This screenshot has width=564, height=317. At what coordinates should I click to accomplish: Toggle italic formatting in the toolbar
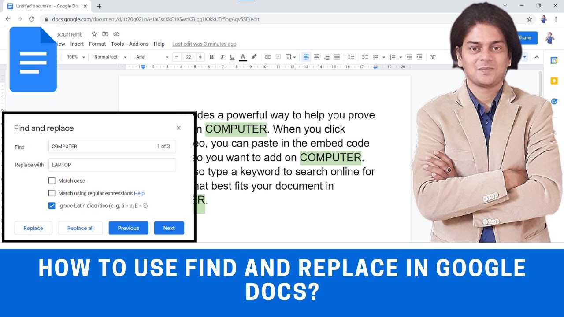click(x=222, y=57)
